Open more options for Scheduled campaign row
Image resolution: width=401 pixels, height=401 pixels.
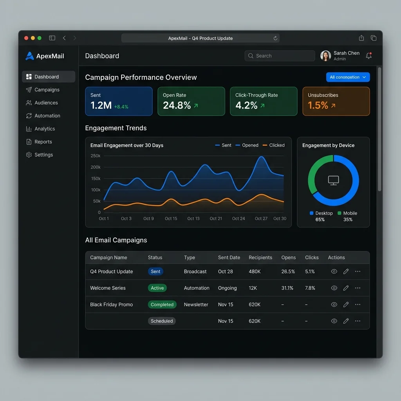coord(358,321)
